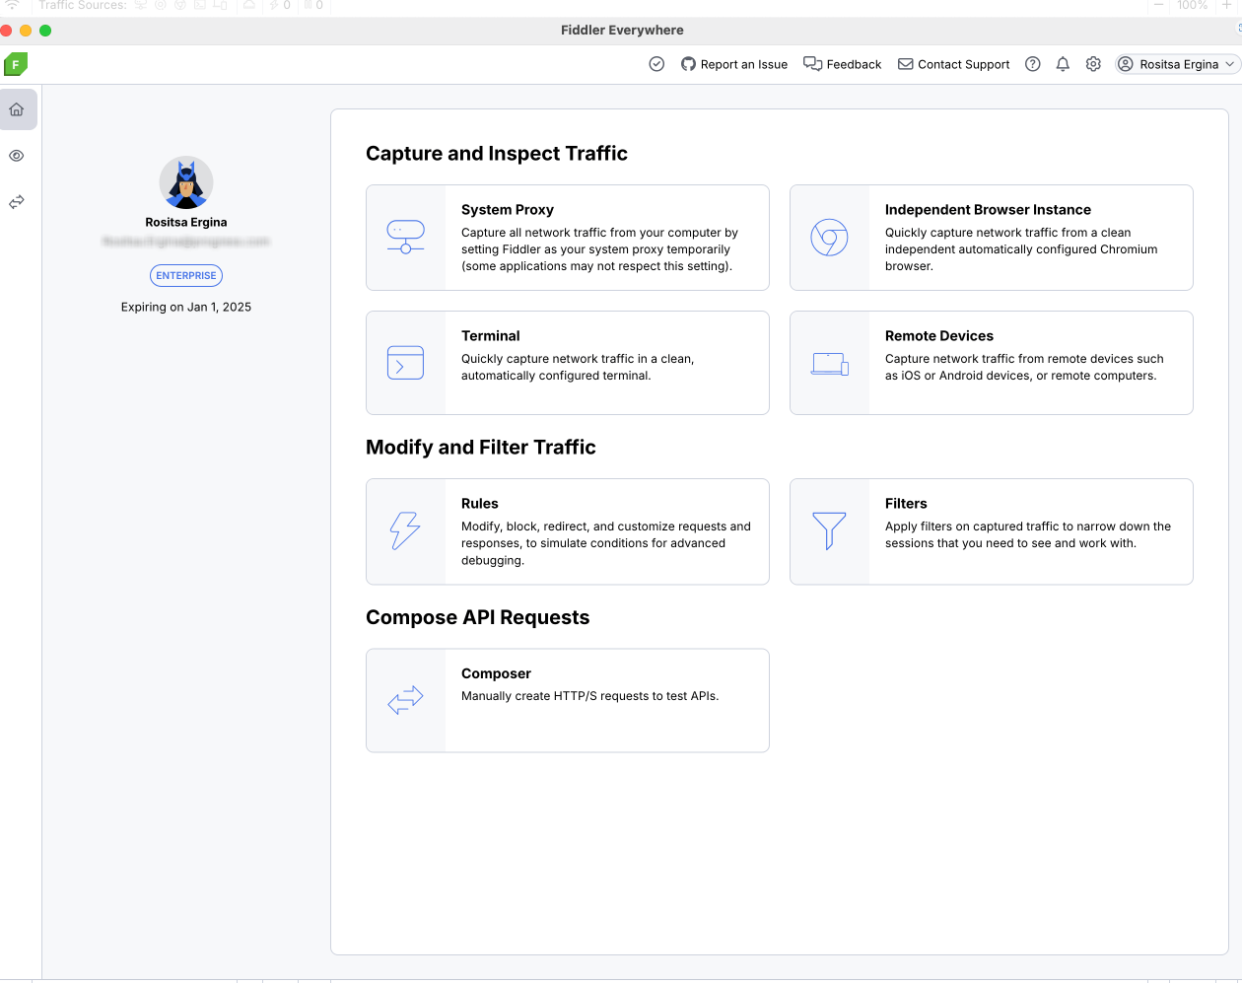The width and height of the screenshot is (1242, 983).
Task: Open the Home view in the sidebar
Action: pos(17,109)
